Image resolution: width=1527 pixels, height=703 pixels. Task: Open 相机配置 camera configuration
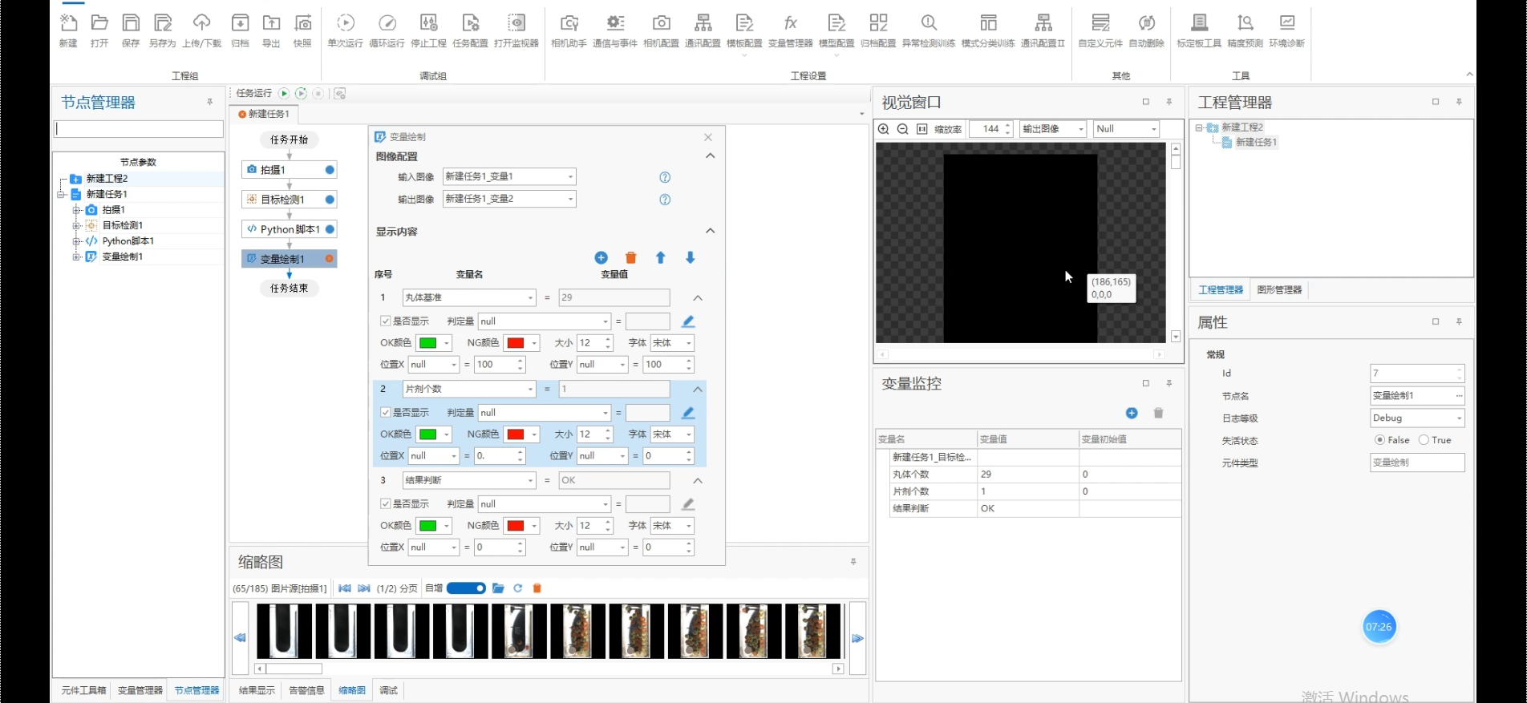tap(661, 30)
